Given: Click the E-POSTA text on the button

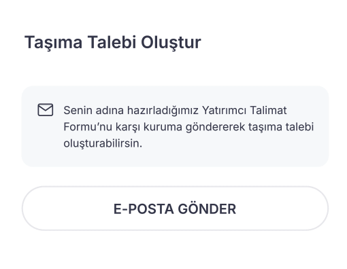Looking at the screenshot, I should point(144,209).
